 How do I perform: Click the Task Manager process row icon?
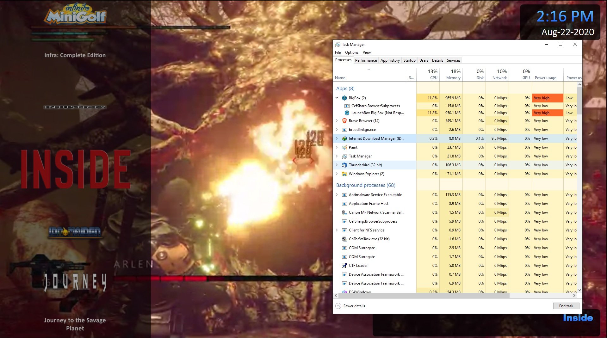coord(344,156)
